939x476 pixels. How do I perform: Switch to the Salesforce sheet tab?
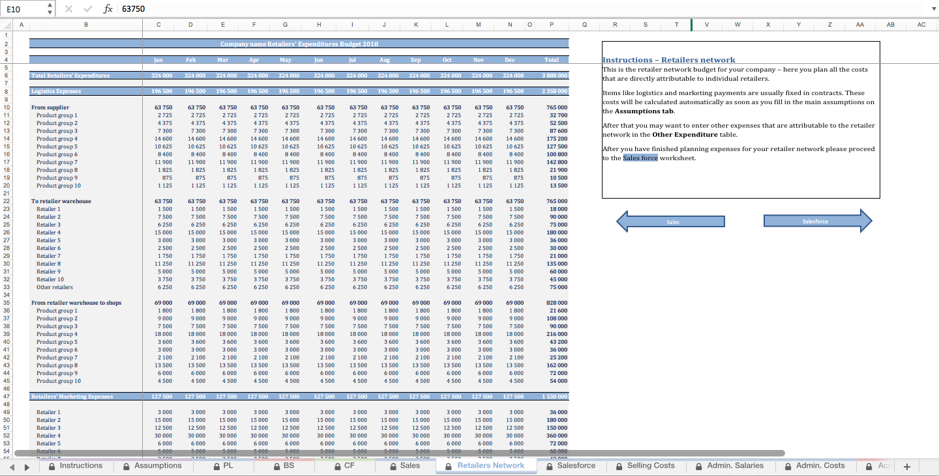point(571,466)
